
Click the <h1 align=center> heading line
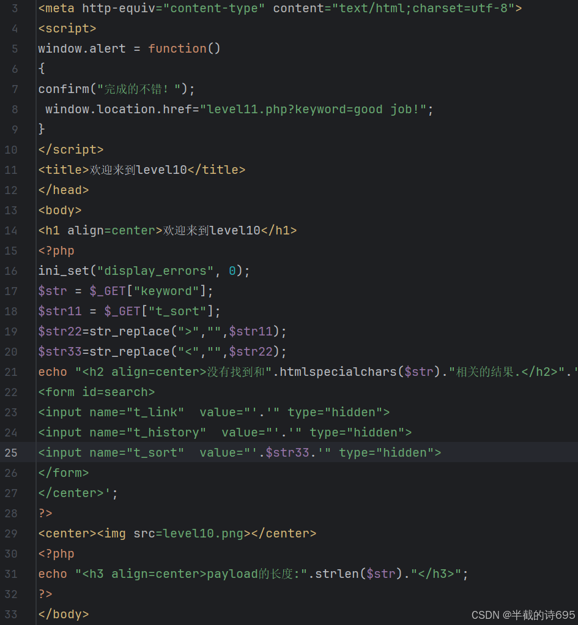168,231
